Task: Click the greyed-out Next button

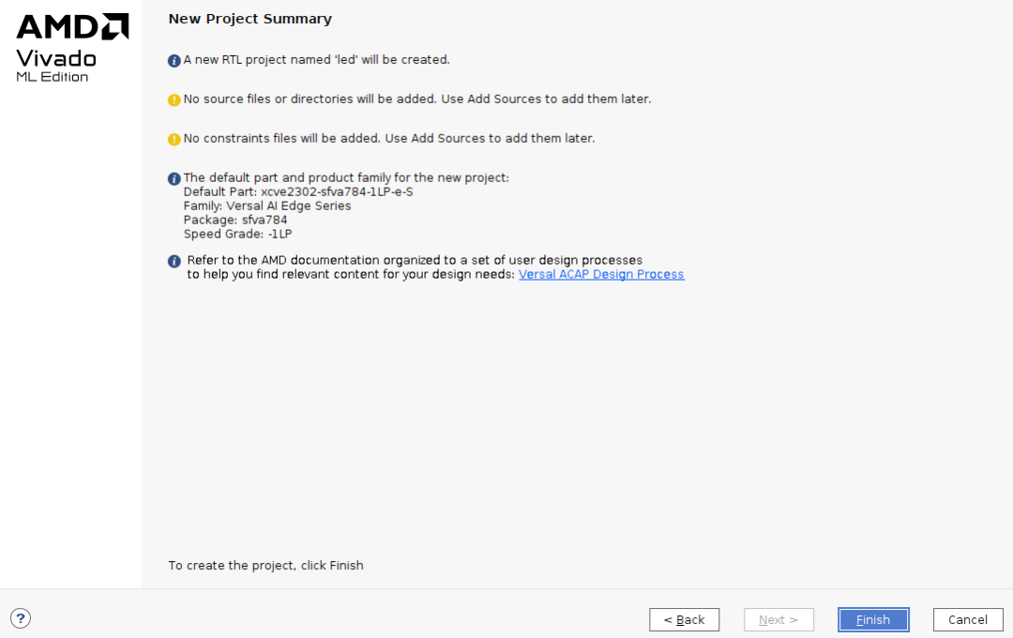Action: click(x=779, y=619)
